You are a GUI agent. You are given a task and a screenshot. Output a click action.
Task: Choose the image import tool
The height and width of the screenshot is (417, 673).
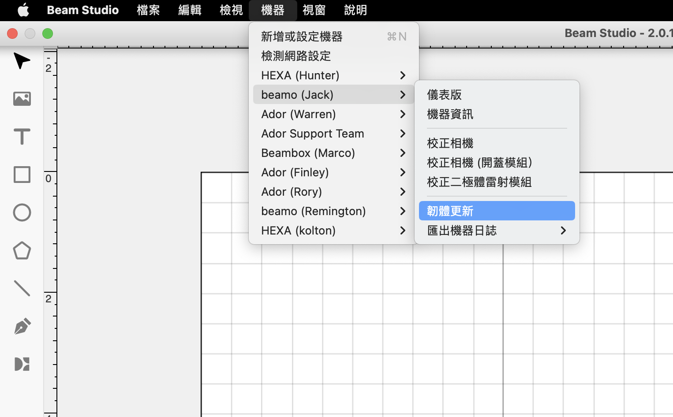coord(22,99)
